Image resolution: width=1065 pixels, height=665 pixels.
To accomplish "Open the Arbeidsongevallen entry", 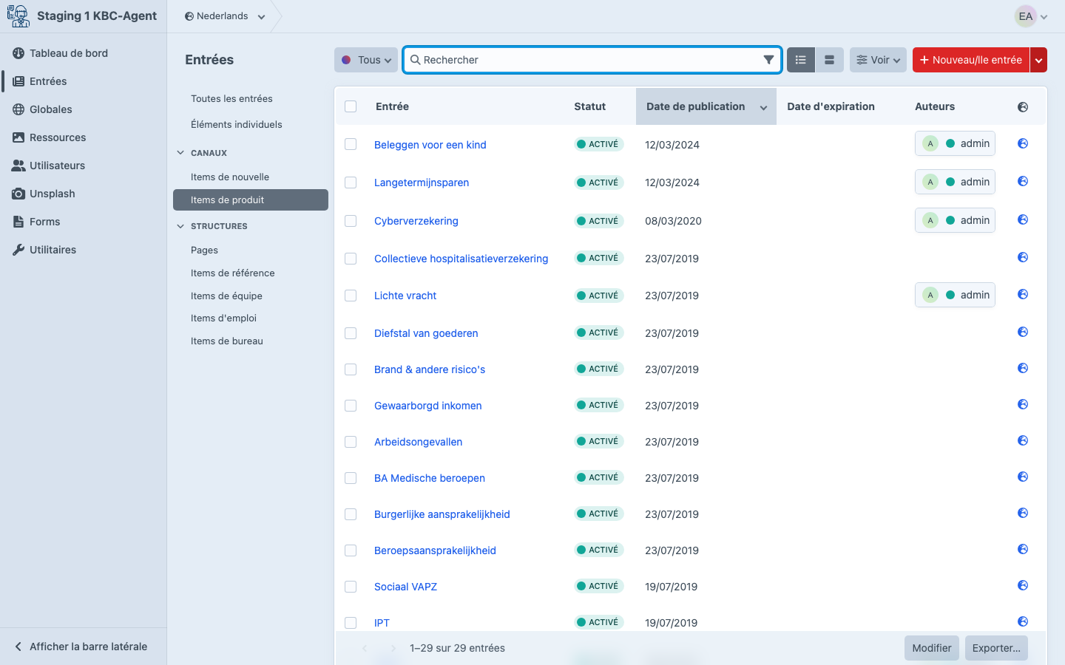I will click(x=418, y=442).
